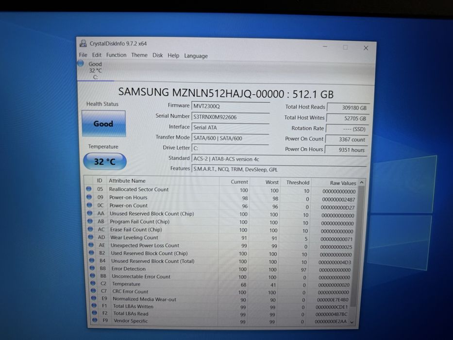Screen dimensions: 453x340
Task: Click status dot for Vendor Specific row
Action: pyautogui.click(x=95, y=320)
